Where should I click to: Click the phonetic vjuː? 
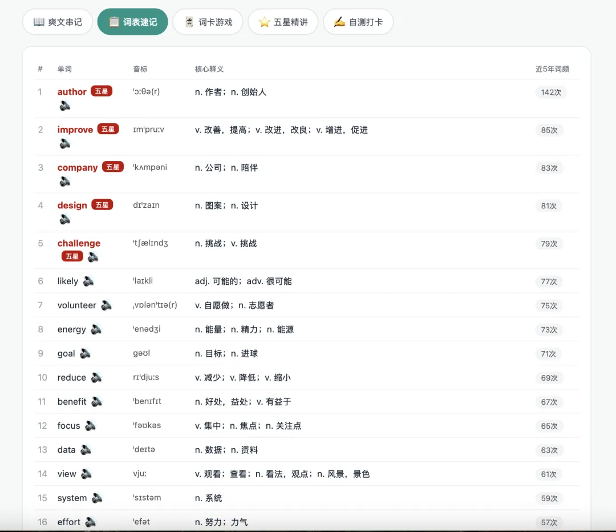pos(140,474)
